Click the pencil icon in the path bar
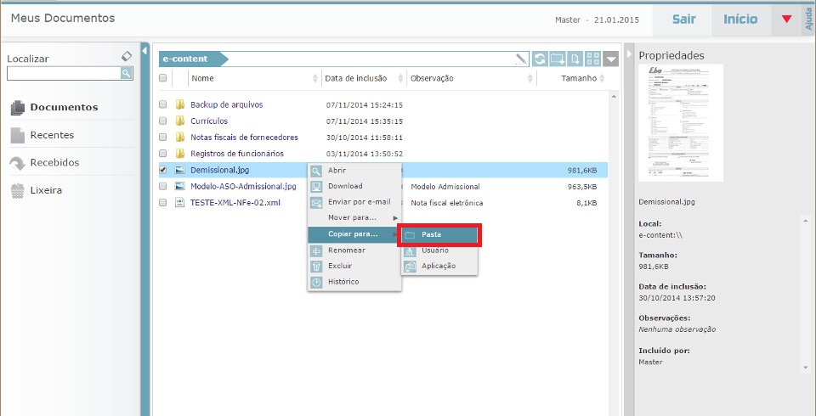 point(521,59)
